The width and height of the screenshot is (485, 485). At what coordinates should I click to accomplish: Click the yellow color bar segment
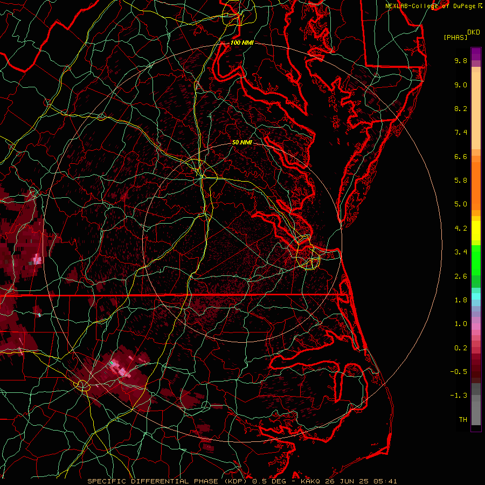(476, 231)
